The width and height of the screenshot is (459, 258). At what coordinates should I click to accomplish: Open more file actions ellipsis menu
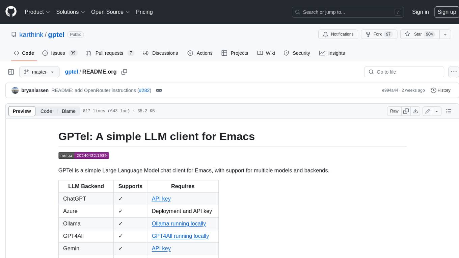(454, 72)
